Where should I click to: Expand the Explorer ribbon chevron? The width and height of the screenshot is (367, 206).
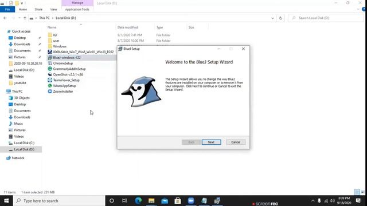point(358,9)
